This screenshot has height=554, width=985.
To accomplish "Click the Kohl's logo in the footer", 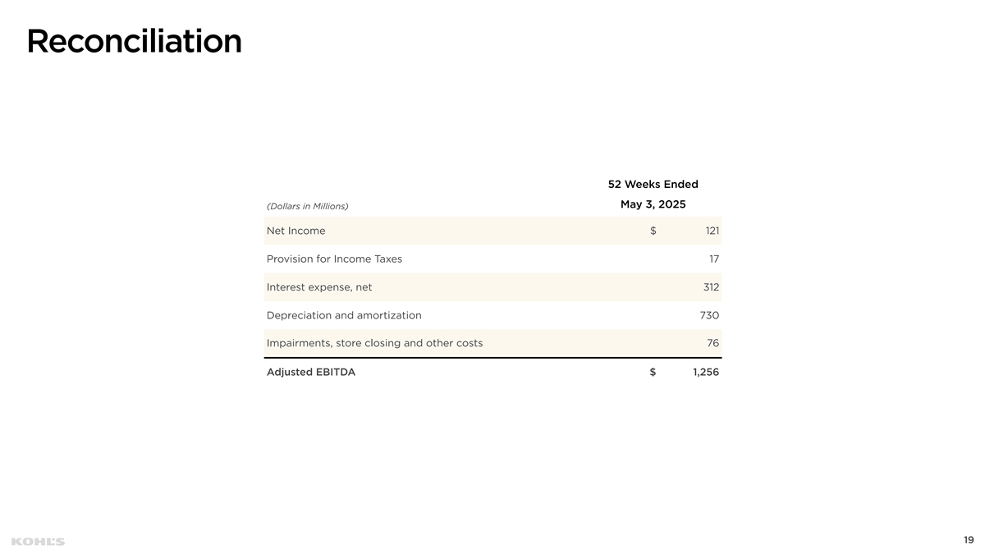I will coord(38,542).
